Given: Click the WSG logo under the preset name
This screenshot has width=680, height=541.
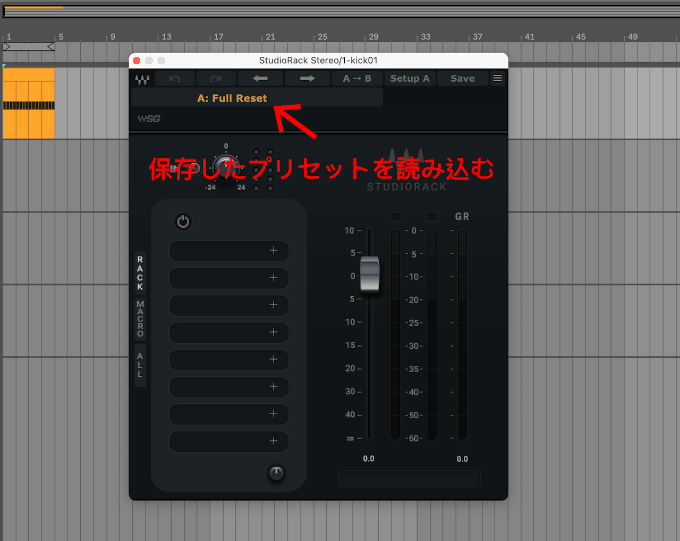Looking at the screenshot, I should [x=149, y=119].
